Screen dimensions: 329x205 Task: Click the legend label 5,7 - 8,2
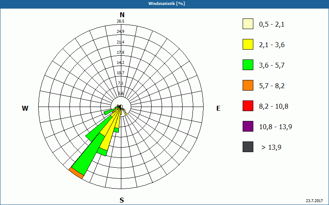tap(272, 86)
